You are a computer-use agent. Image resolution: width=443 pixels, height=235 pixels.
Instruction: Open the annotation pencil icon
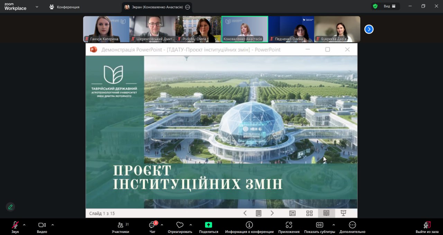click(10, 207)
